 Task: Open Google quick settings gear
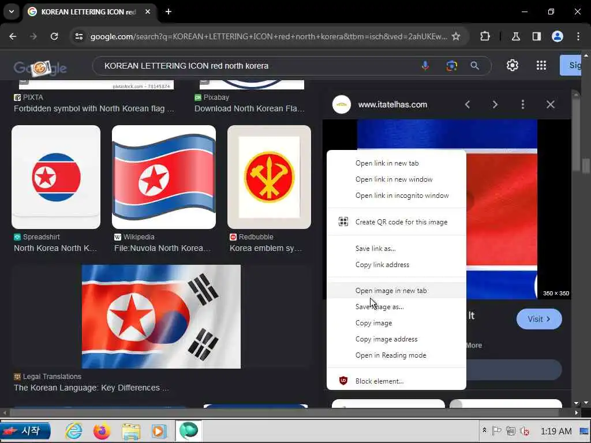(513, 66)
